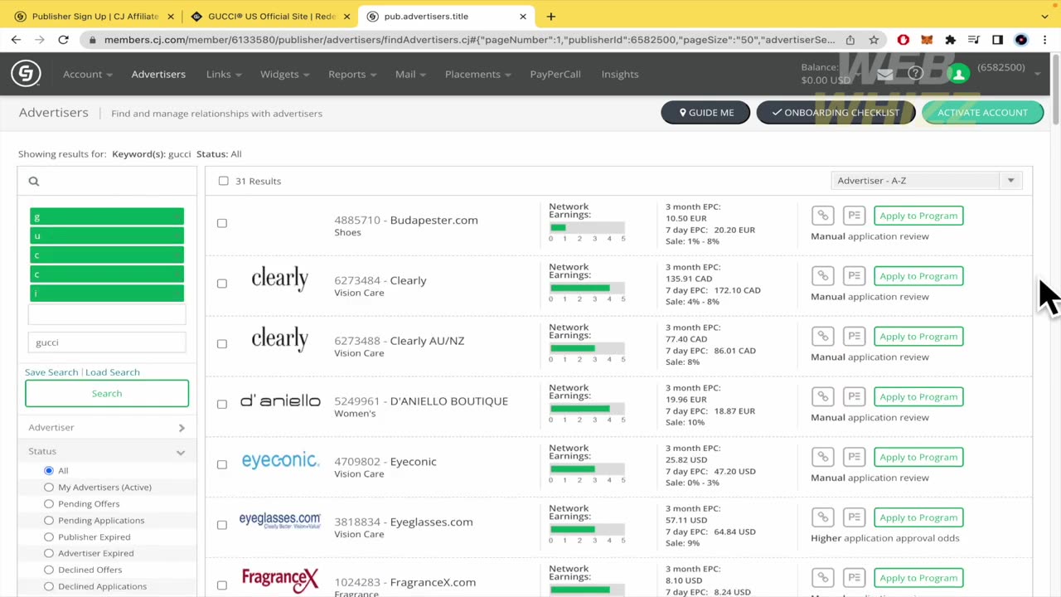Image resolution: width=1061 pixels, height=597 pixels.
Task: Open the user profile avatar icon
Action: pos(958,74)
